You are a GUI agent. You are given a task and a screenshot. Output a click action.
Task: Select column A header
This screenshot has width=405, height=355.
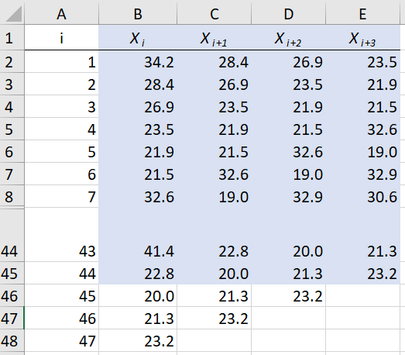pos(61,14)
